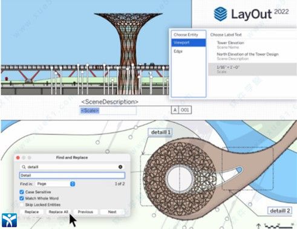The width and height of the screenshot is (297, 229).
Task: Click the north arrow icon near scale bar
Action: (x=258, y=226)
